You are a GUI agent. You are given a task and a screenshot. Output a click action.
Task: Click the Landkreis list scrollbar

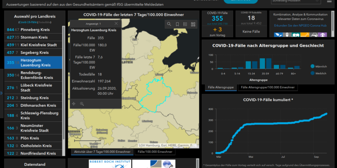[x=63, y=82]
